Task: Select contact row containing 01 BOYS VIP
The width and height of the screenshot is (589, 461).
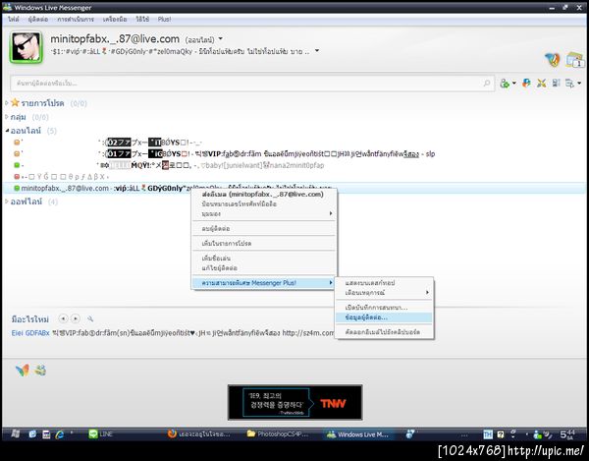Action: (294, 153)
